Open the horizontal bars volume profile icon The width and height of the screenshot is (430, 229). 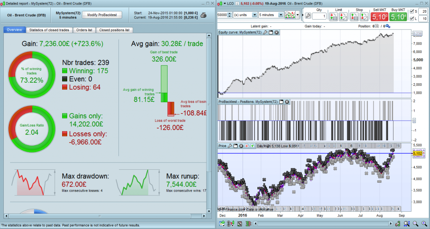[x=249, y=224]
